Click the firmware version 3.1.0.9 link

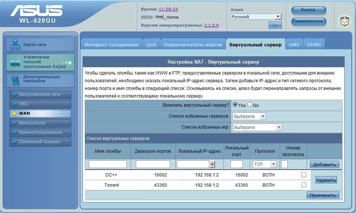click(x=211, y=25)
